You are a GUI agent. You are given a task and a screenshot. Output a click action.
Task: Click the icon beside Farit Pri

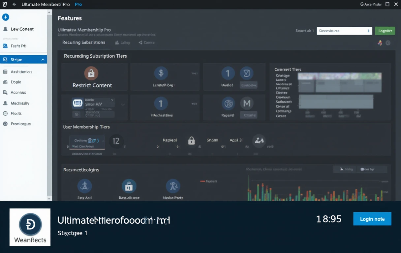pos(5,46)
